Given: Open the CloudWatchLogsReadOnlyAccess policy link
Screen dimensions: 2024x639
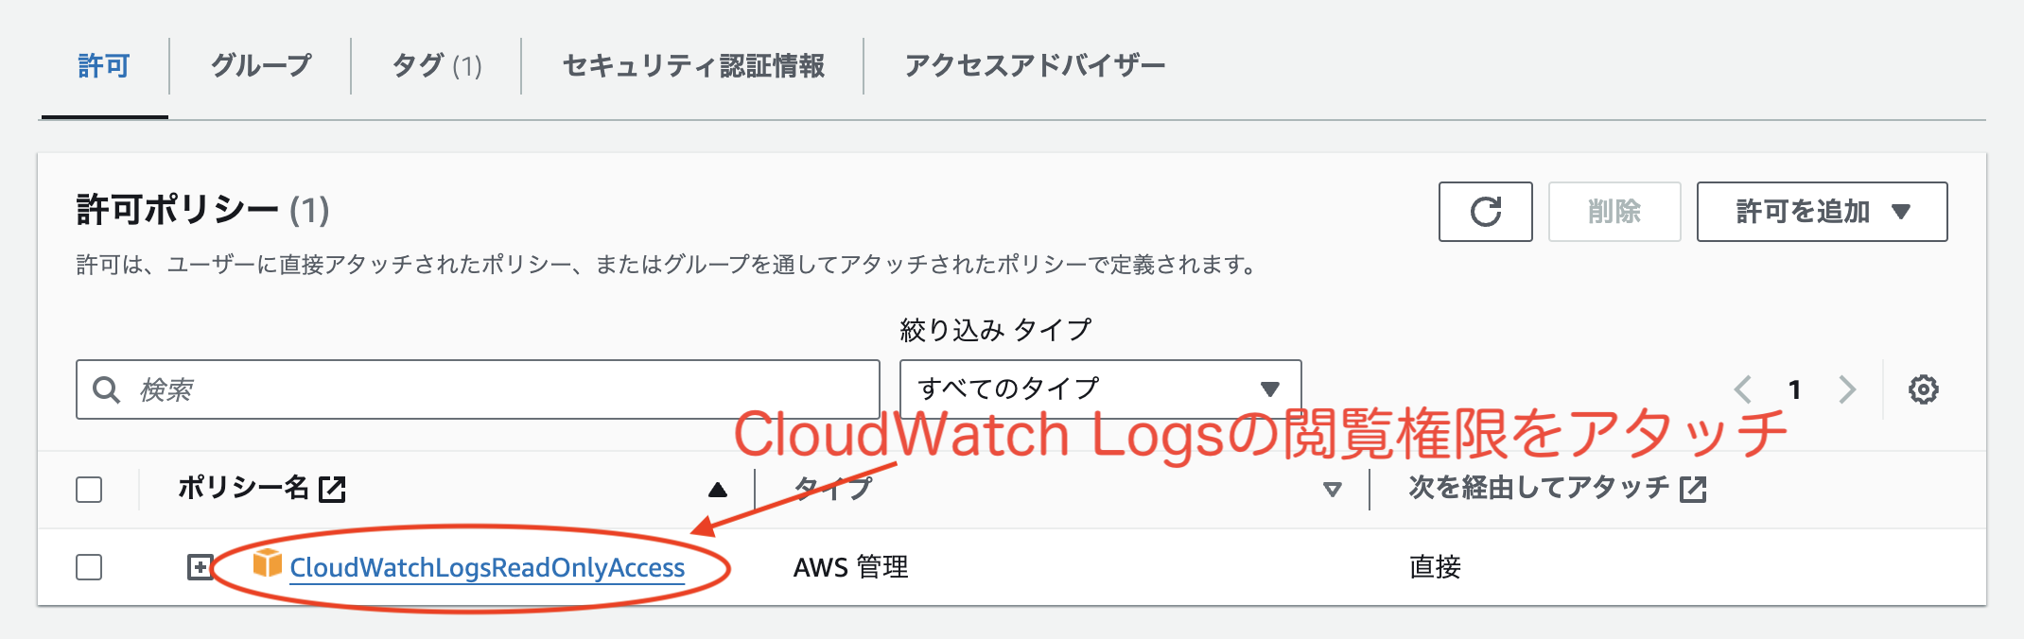Looking at the screenshot, I should [488, 568].
